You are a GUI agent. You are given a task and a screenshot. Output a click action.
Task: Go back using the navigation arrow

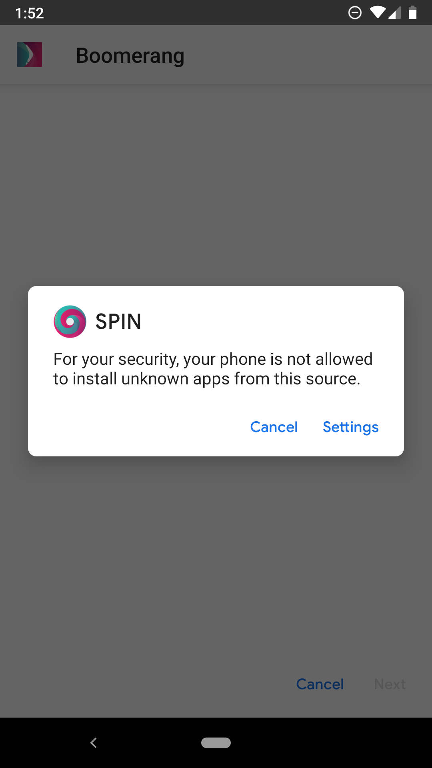(94, 743)
